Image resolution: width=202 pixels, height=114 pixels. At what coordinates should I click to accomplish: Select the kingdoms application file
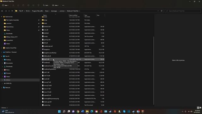pyautogui.click(x=73, y=49)
